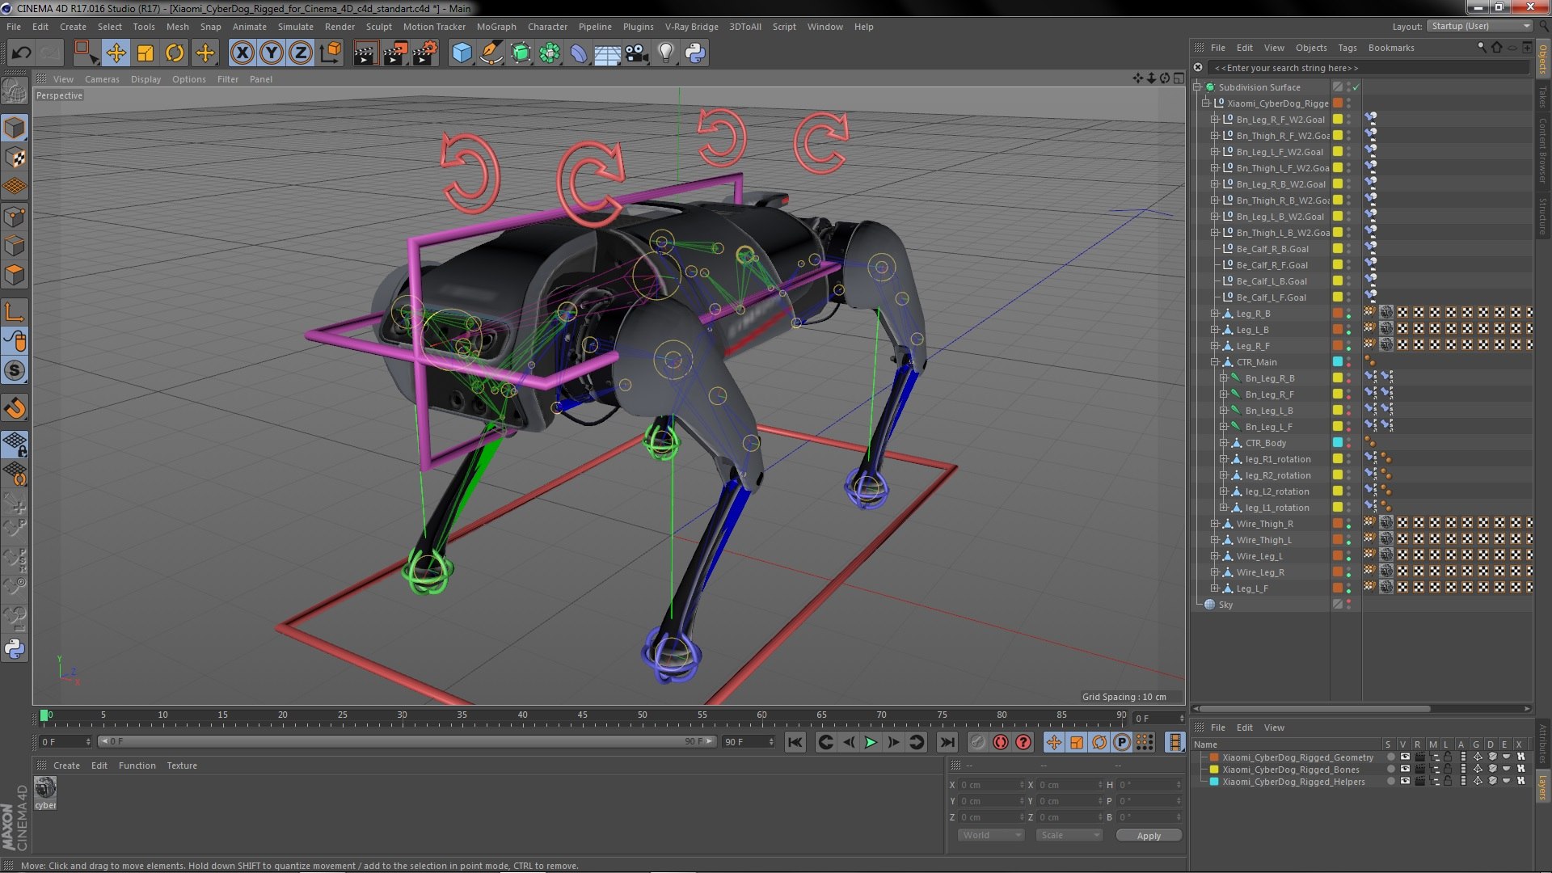Open the timeline help question icon
The height and width of the screenshot is (873, 1552).
pyautogui.click(x=1023, y=742)
